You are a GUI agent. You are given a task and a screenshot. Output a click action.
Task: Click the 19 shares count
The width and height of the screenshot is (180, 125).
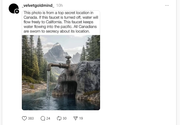pyautogui.click(x=81, y=118)
